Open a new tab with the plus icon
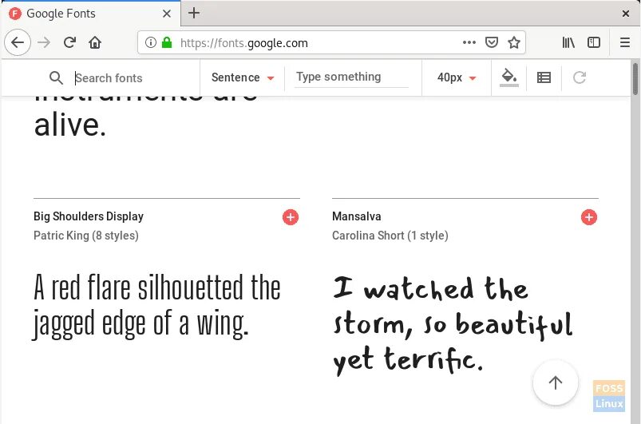641x424 pixels. pyautogui.click(x=194, y=13)
